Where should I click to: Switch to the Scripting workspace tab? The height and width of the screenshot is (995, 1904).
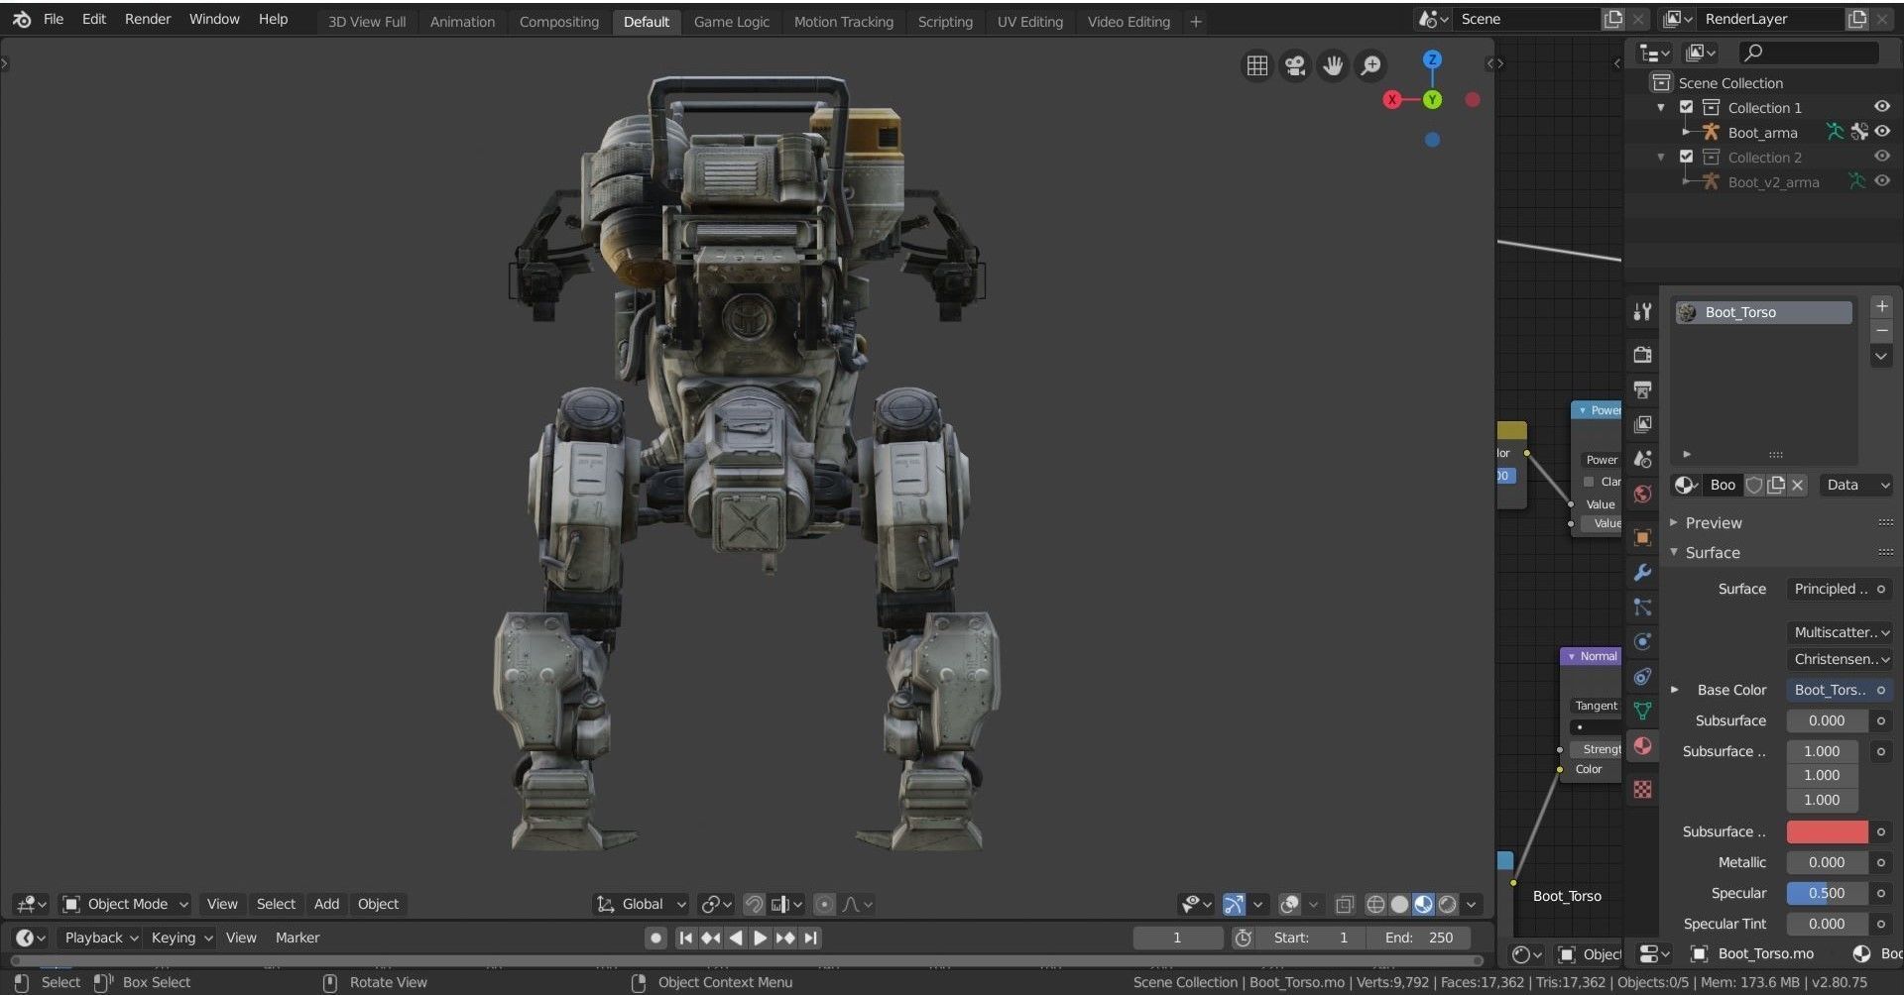point(945,21)
